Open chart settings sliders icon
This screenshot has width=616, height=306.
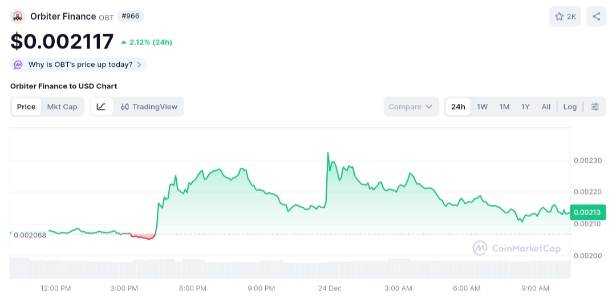[x=595, y=107]
